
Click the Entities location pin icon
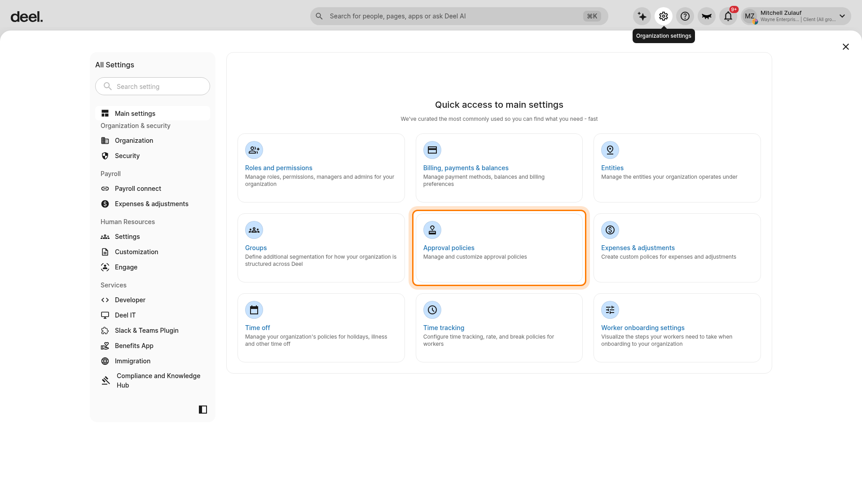[x=610, y=150]
